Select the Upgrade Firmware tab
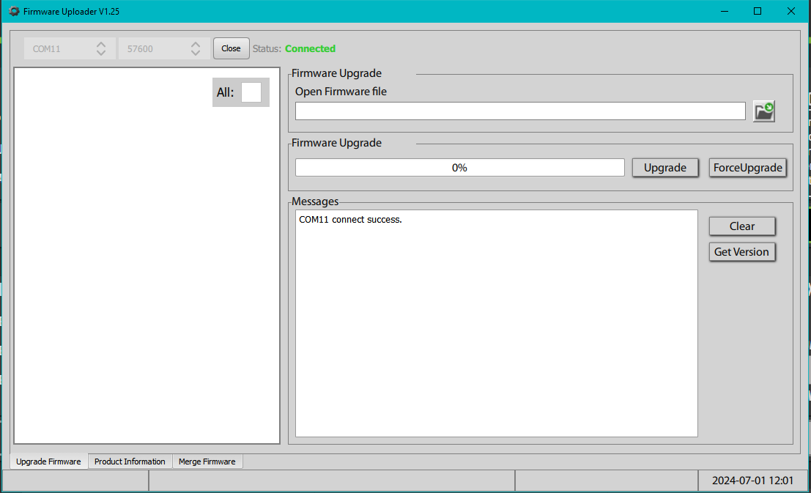Screen dimensions: 811x493 [x=48, y=461]
